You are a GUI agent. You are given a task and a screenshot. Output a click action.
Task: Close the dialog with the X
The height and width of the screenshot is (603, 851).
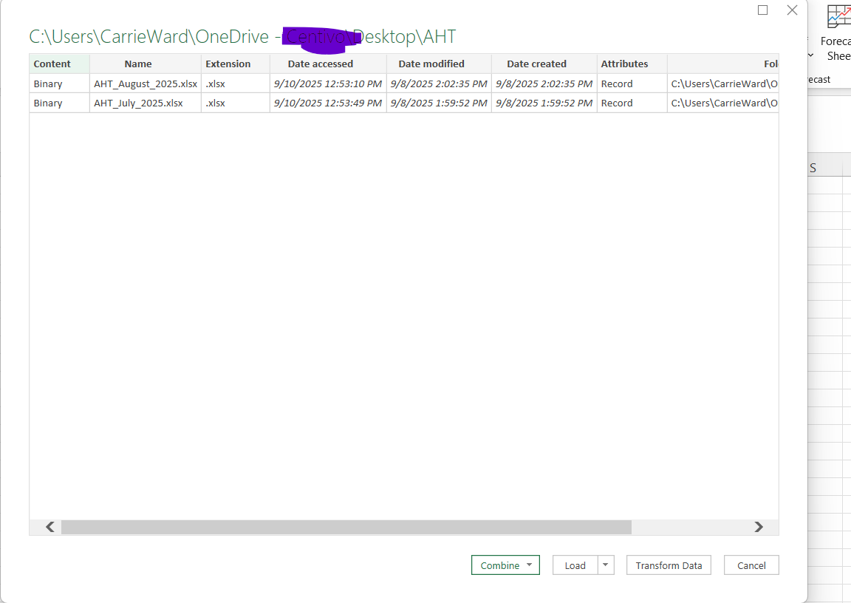pyautogui.click(x=792, y=10)
